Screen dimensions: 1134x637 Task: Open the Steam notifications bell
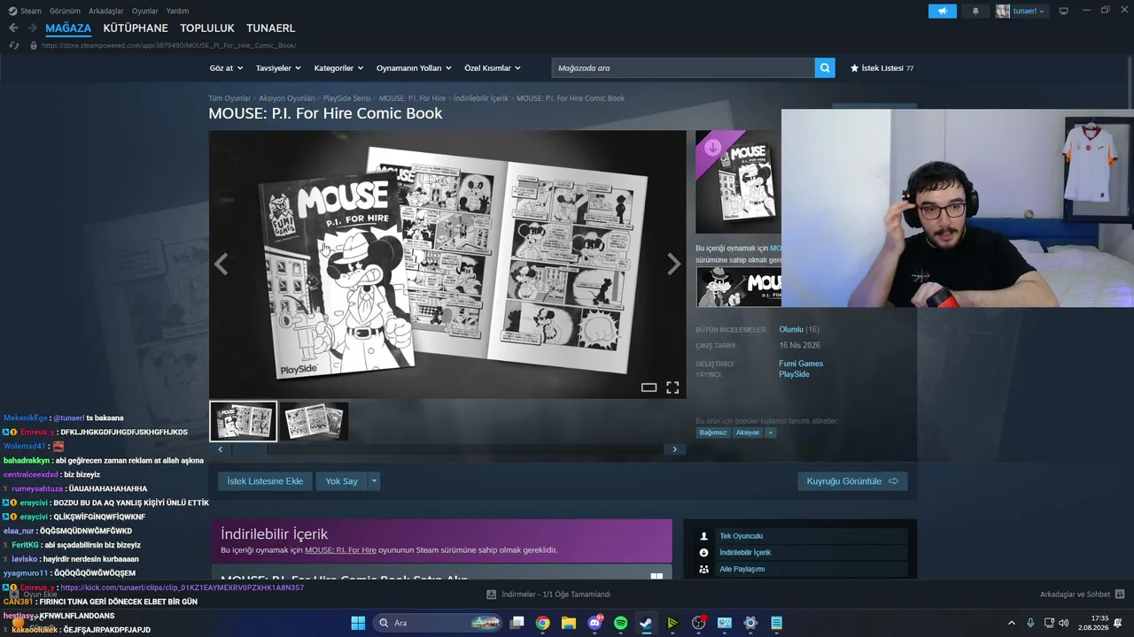pos(975,11)
